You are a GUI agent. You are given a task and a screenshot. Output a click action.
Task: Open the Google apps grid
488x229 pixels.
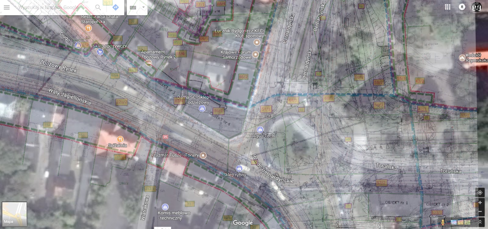tap(448, 7)
